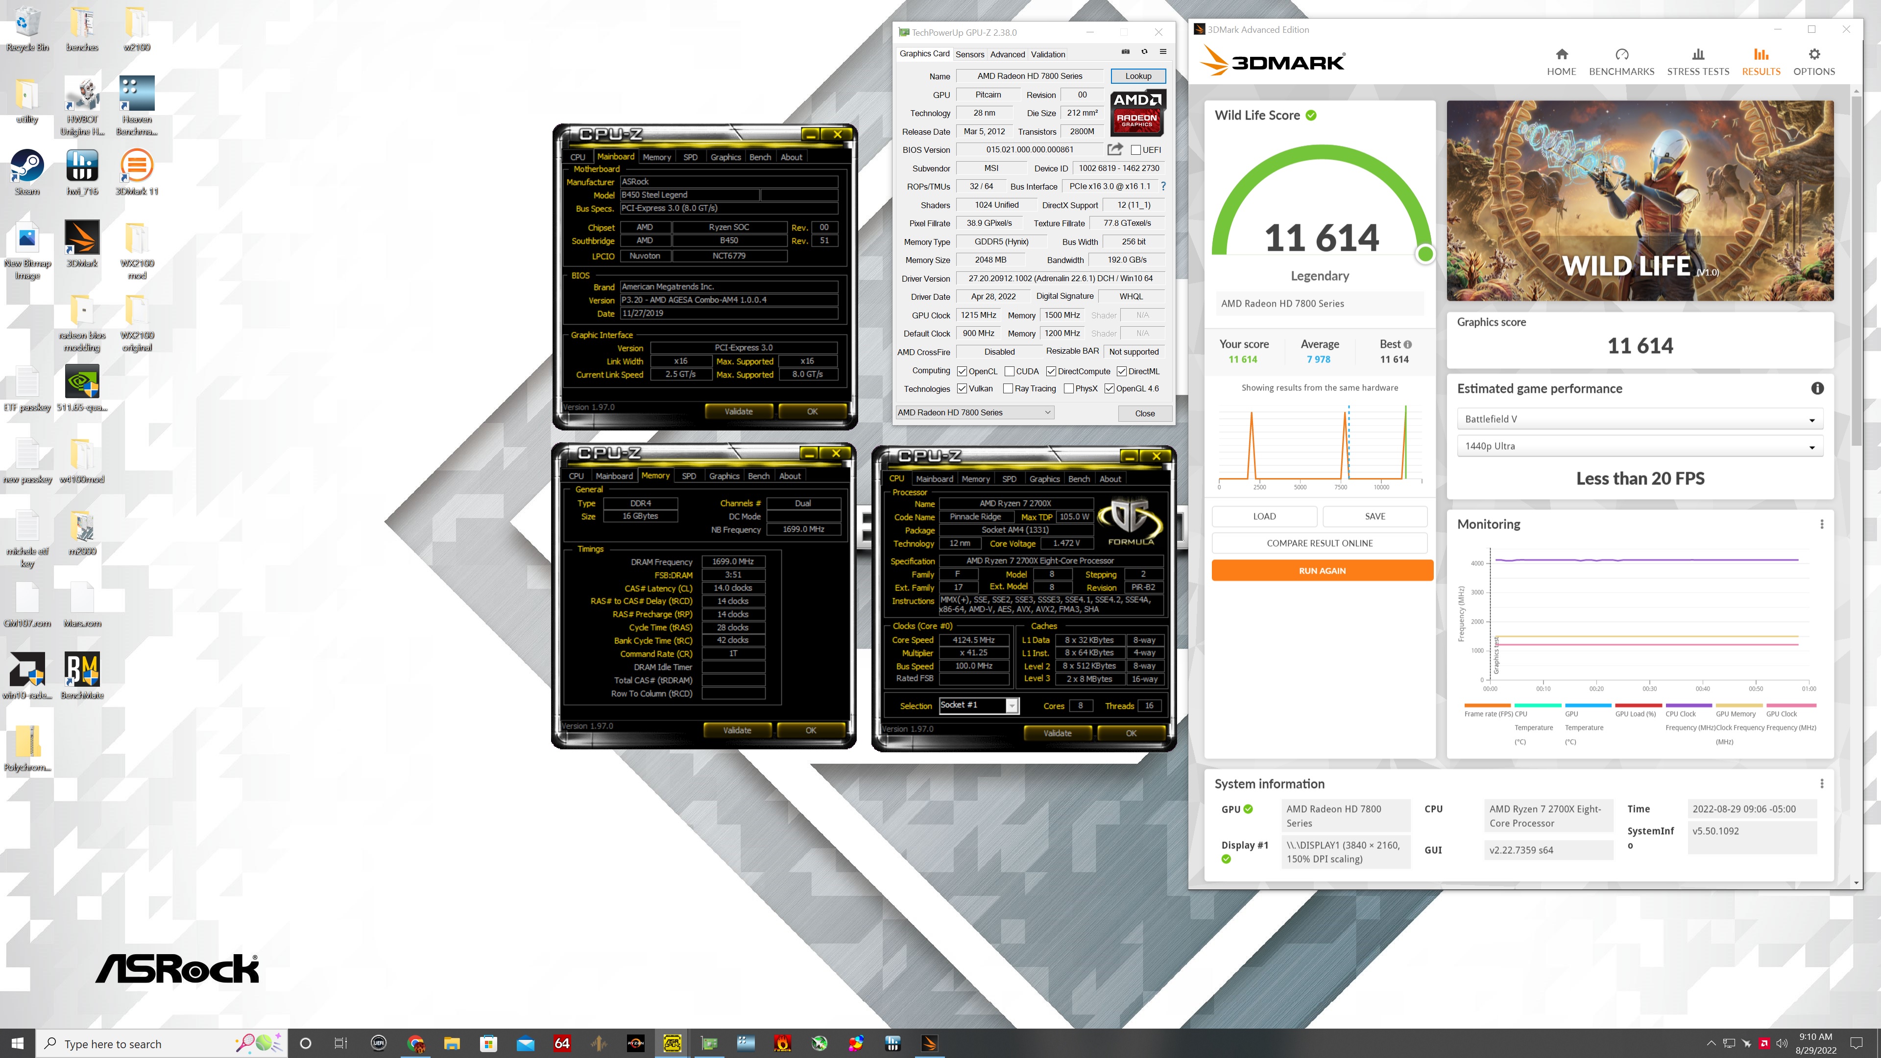Screen dimensions: 1881x1058
Task: Click the GPU-Z screenshot camera icon
Action: [1125, 52]
